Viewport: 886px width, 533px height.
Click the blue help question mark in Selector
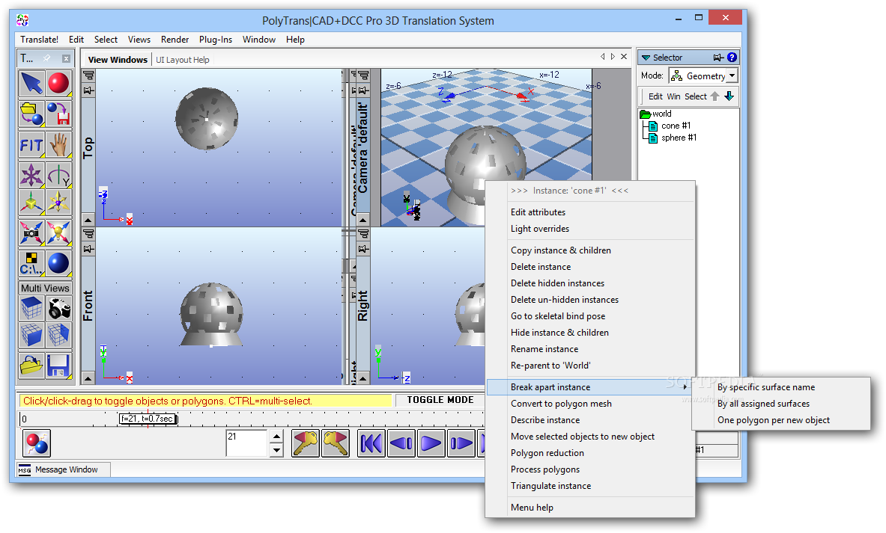click(732, 57)
